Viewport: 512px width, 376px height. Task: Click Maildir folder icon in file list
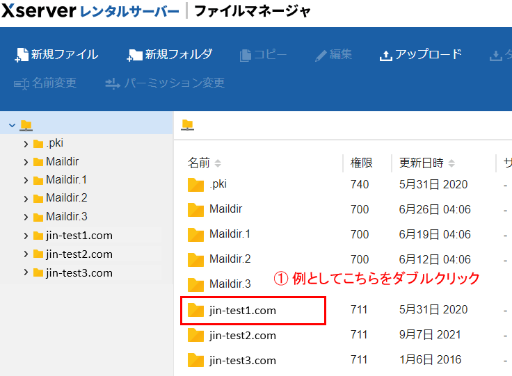click(195, 210)
